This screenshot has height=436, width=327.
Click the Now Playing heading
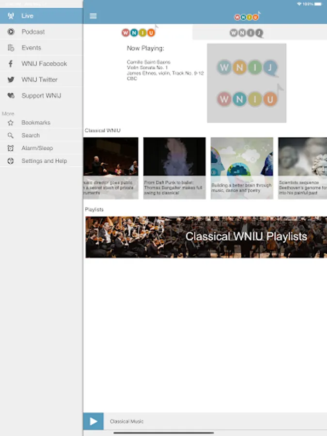coord(145,48)
